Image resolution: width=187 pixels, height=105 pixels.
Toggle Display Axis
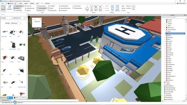[x=87, y=8]
